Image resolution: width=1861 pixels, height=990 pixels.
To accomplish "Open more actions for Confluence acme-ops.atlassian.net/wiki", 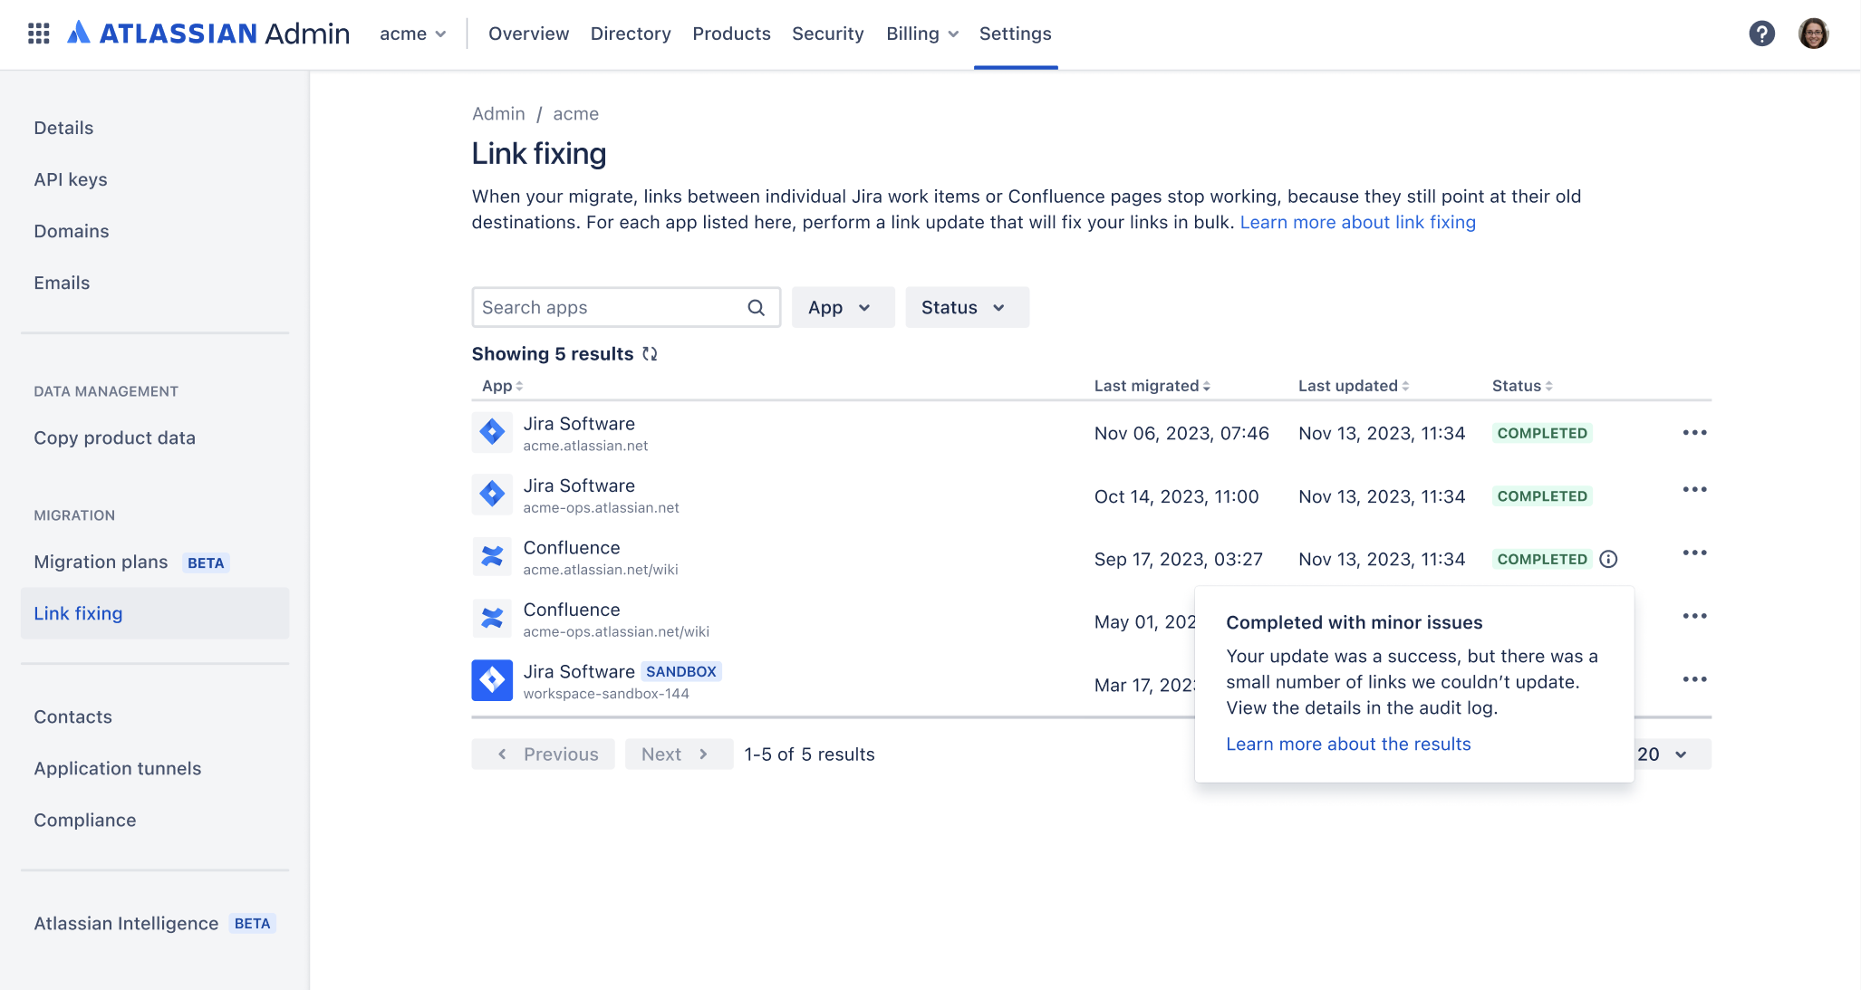I will click(x=1694, y=617).
